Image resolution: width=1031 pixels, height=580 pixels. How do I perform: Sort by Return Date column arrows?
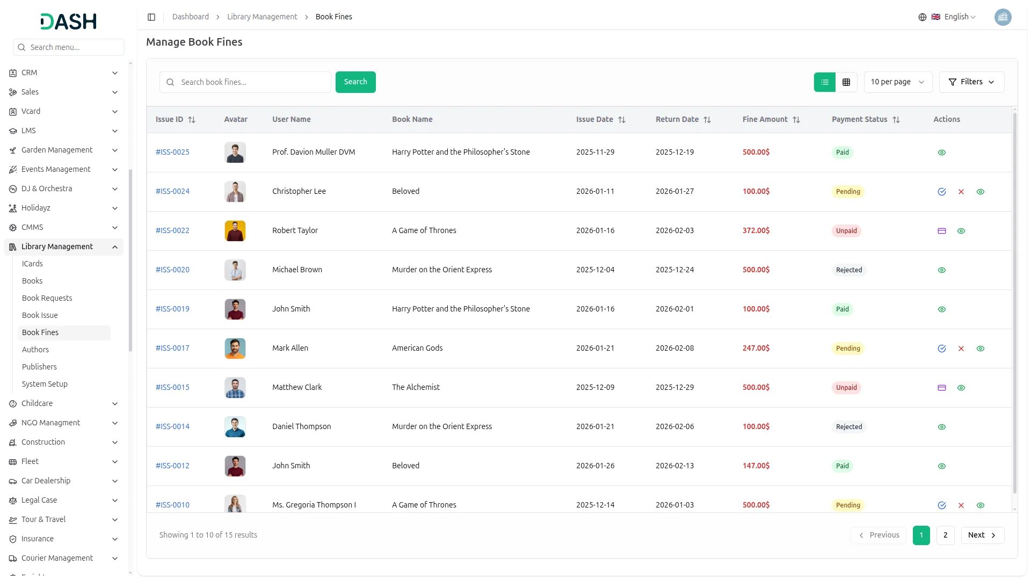(707, 120)
